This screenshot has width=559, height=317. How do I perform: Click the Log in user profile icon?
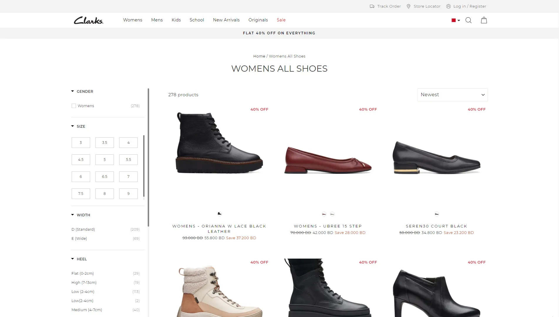point(448,6)
